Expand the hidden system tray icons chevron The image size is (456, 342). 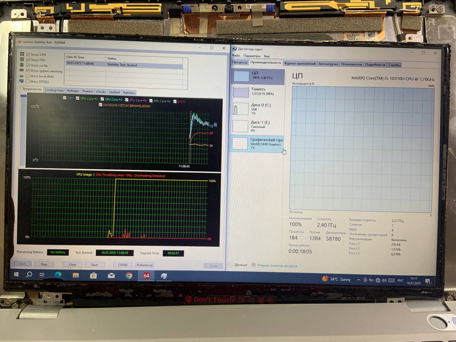(358, 280)
